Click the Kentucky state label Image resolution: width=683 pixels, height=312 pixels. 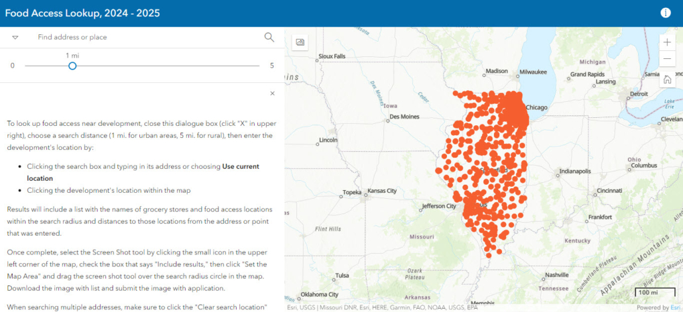[x=577, y=240]
